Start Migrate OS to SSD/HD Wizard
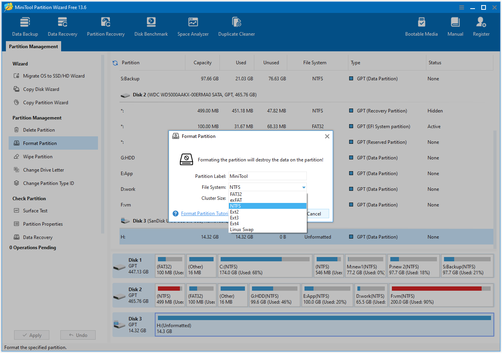 (54, 76)
